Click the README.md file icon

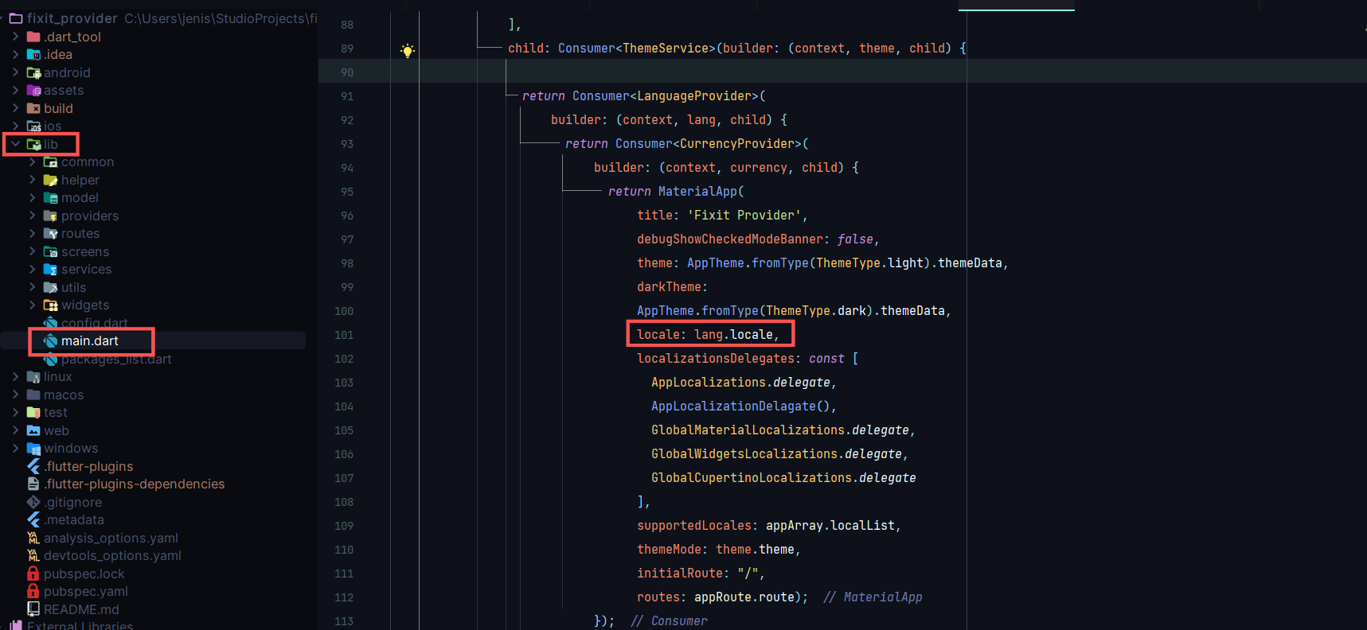click(x=33, y=609)
